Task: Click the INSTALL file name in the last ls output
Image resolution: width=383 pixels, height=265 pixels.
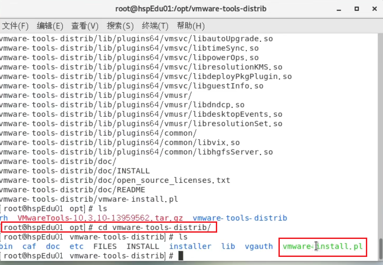Action: pyautogui.click(x=143, y=246)
